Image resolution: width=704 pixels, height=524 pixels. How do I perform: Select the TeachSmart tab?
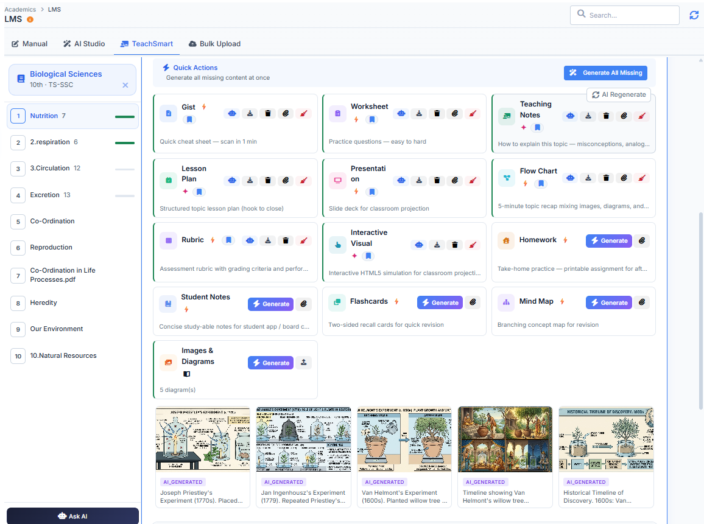tap(146, 44)
